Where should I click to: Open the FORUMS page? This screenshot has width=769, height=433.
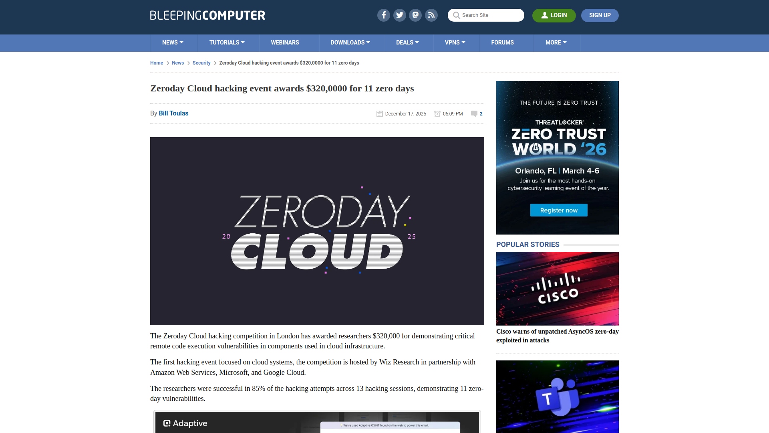pos(502,42)
